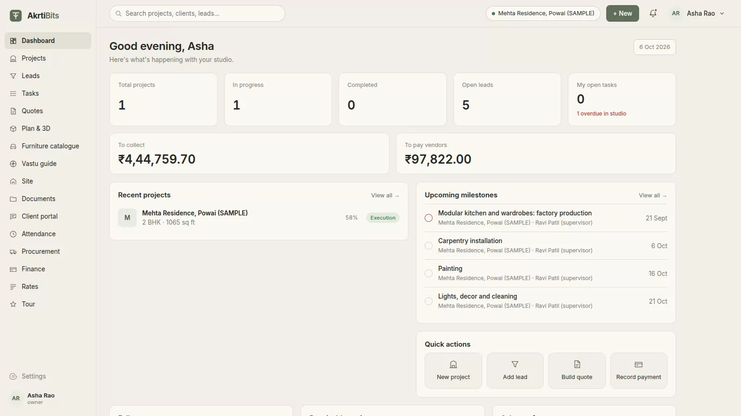Open the Mehta Residence project selector
Screen dimensions: 741x416
543,13
